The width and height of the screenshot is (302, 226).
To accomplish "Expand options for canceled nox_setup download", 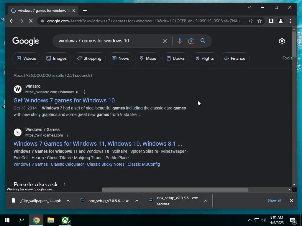I will pos(206,201).
